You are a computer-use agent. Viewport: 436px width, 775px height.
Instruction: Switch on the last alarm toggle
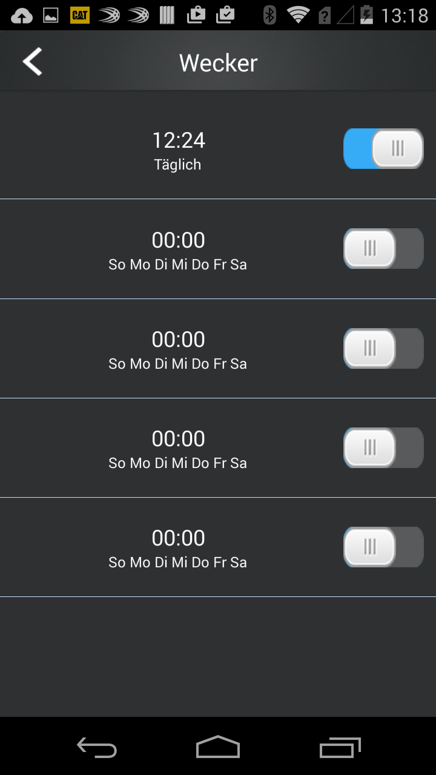click(383, 547)
